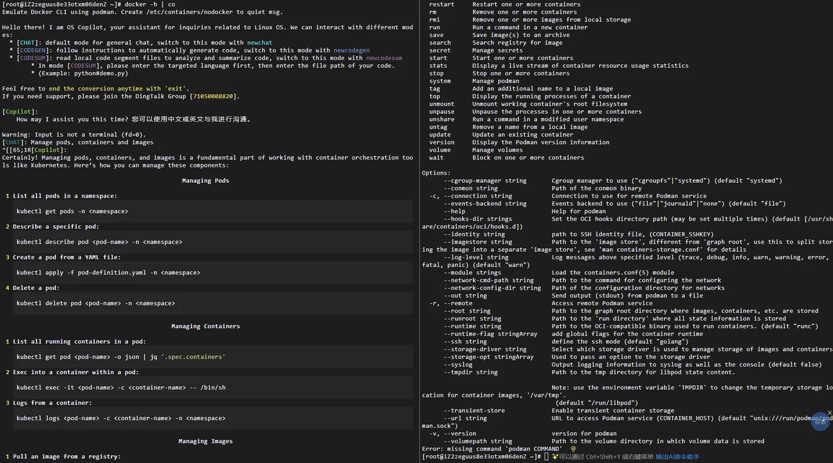Open the 唤出AI命令助手 link

tap(678, 456)
